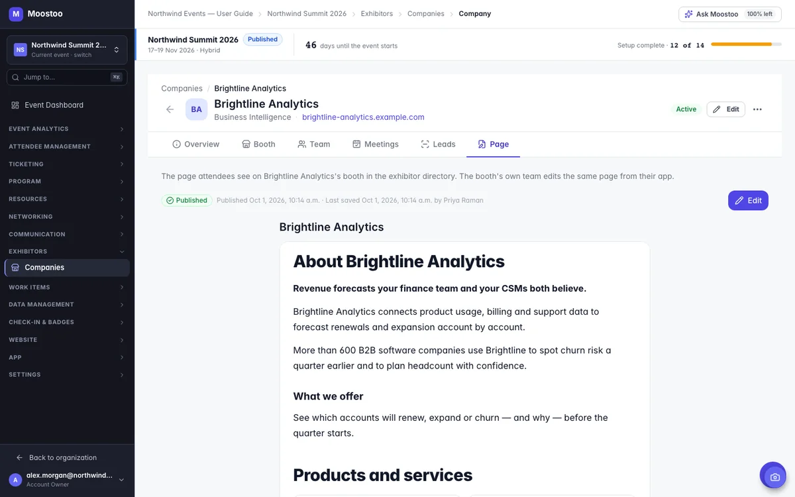Switch to the Booth tab
Image resolution: width=795 pixels, height=497 pixels.
pos(258,144)
